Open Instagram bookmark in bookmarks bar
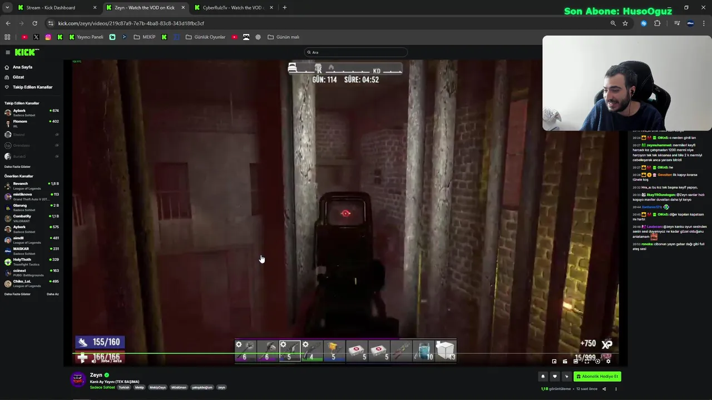712x400 pixels. point(48,37)
